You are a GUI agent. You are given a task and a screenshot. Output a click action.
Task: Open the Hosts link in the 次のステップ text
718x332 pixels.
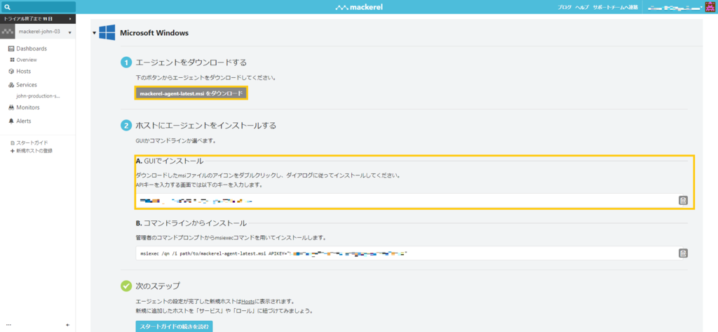[249, 301]
